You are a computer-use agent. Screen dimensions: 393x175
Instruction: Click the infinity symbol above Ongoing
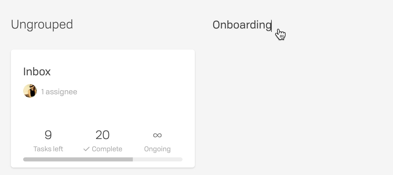click(x=157, y=135)
